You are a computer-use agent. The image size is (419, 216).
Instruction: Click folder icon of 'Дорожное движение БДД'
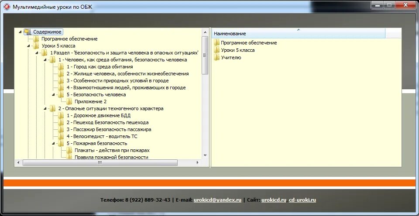pyautogui.click(x=61, y=115)
